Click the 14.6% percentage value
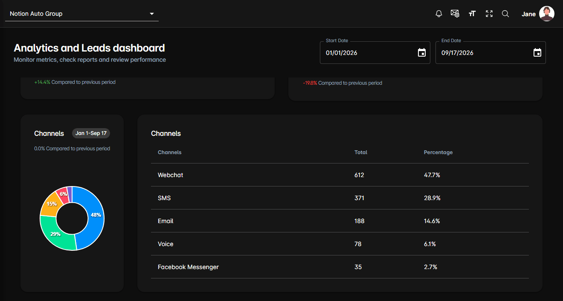 click(x=432, y=221)
